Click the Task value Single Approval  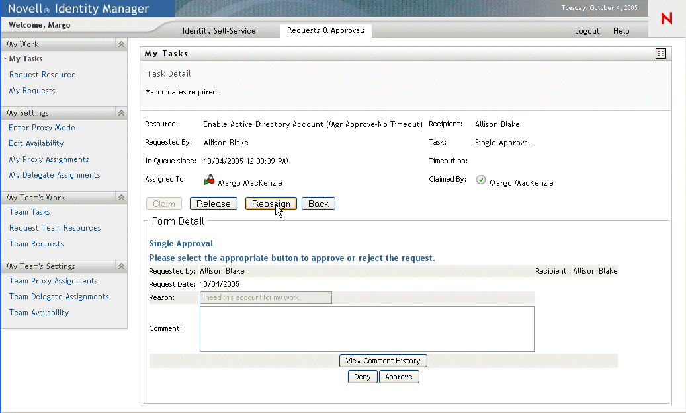(x=502, y=143)
